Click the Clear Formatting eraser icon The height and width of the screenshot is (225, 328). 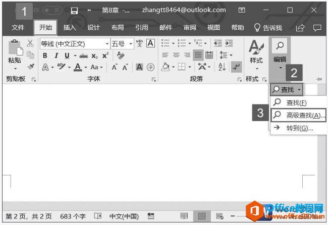tap(121, 55)
